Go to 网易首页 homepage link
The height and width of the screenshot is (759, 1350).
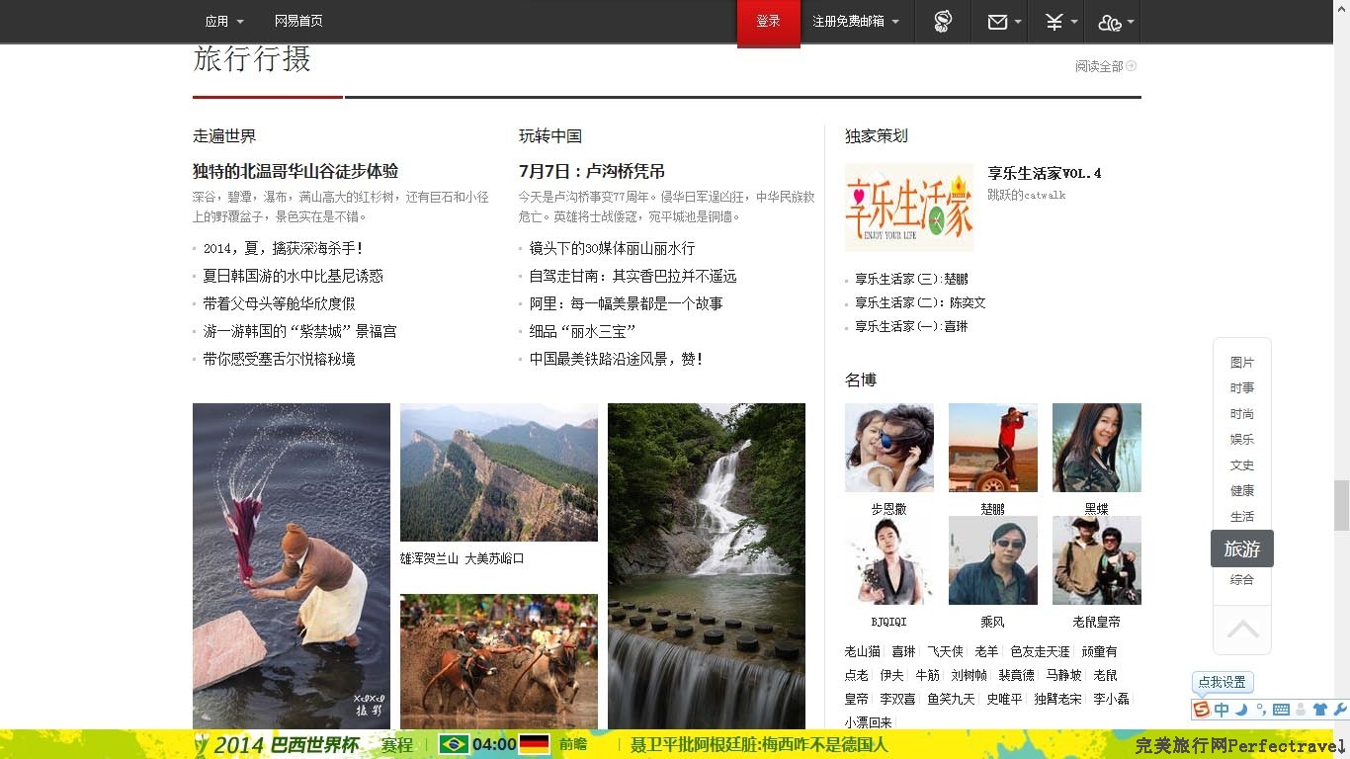[298, 22]
